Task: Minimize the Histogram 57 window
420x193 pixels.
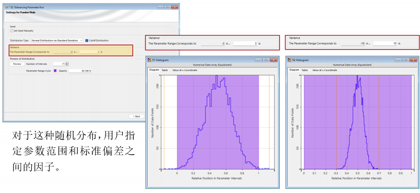Action: pyautogui.click(x=258, y=60)
